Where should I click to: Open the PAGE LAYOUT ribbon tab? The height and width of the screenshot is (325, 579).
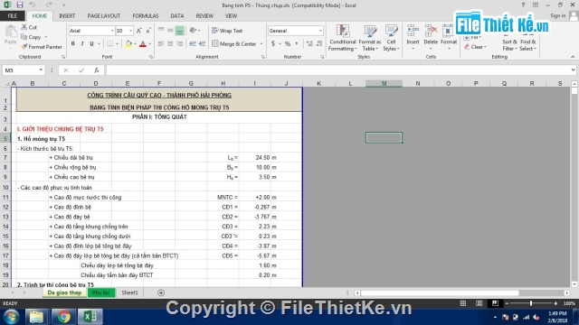point(104,16)
